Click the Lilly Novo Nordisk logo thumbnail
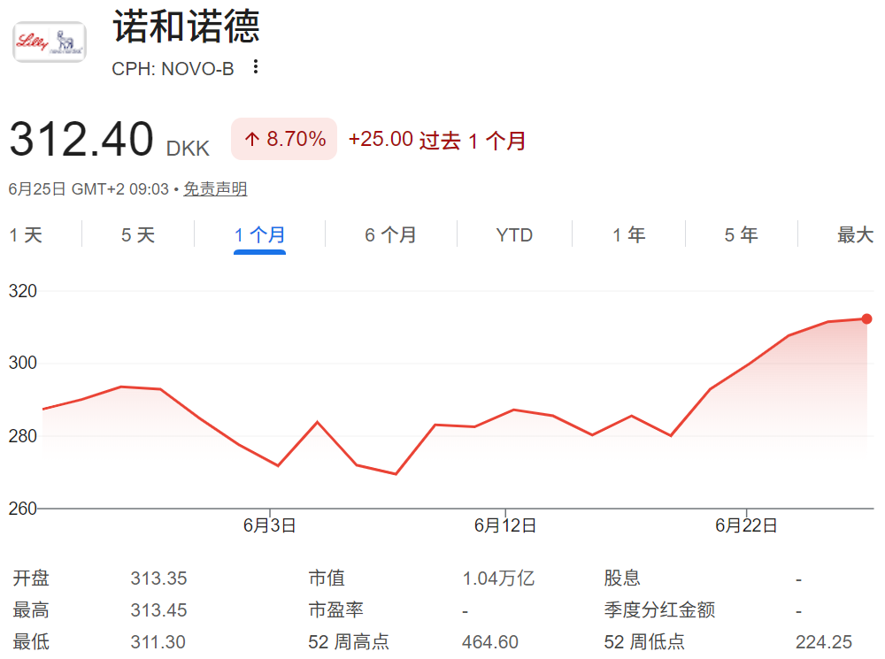This screenshot has height=659, width=885. 50,42
